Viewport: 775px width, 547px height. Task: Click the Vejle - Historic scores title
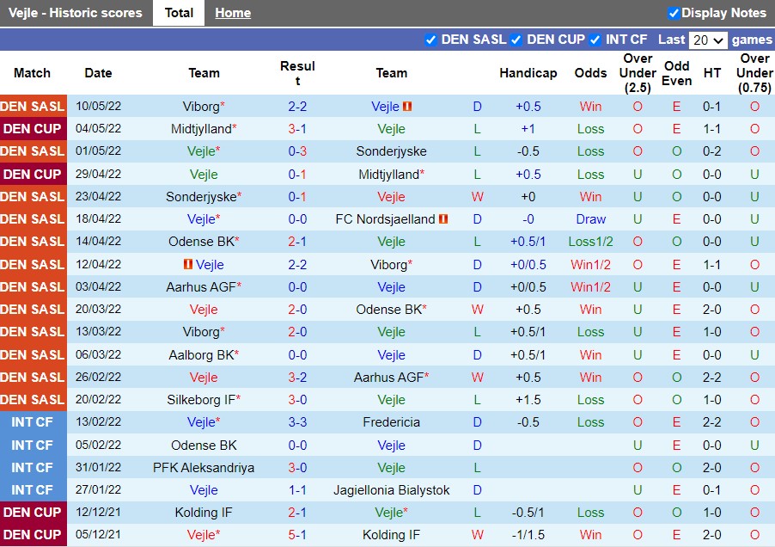click(75, 13)
